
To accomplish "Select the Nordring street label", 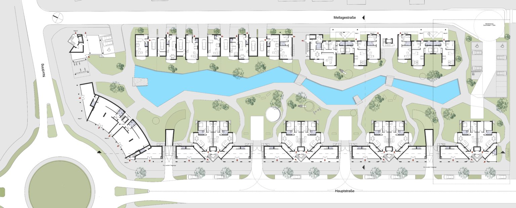I will (x=44, y=71).
